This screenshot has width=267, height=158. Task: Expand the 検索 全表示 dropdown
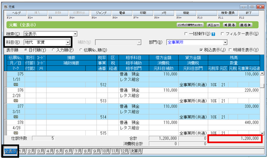coord(75,34)
